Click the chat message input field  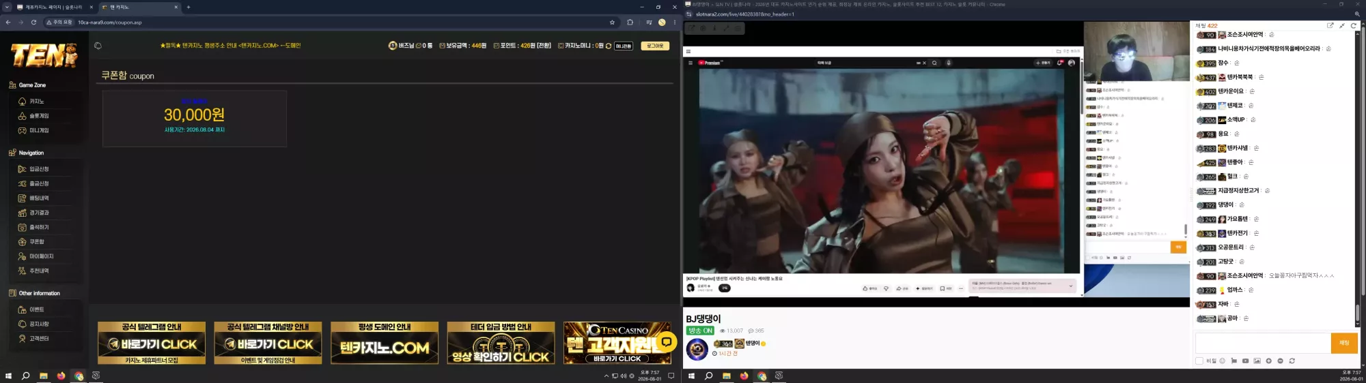(1262, 343)
